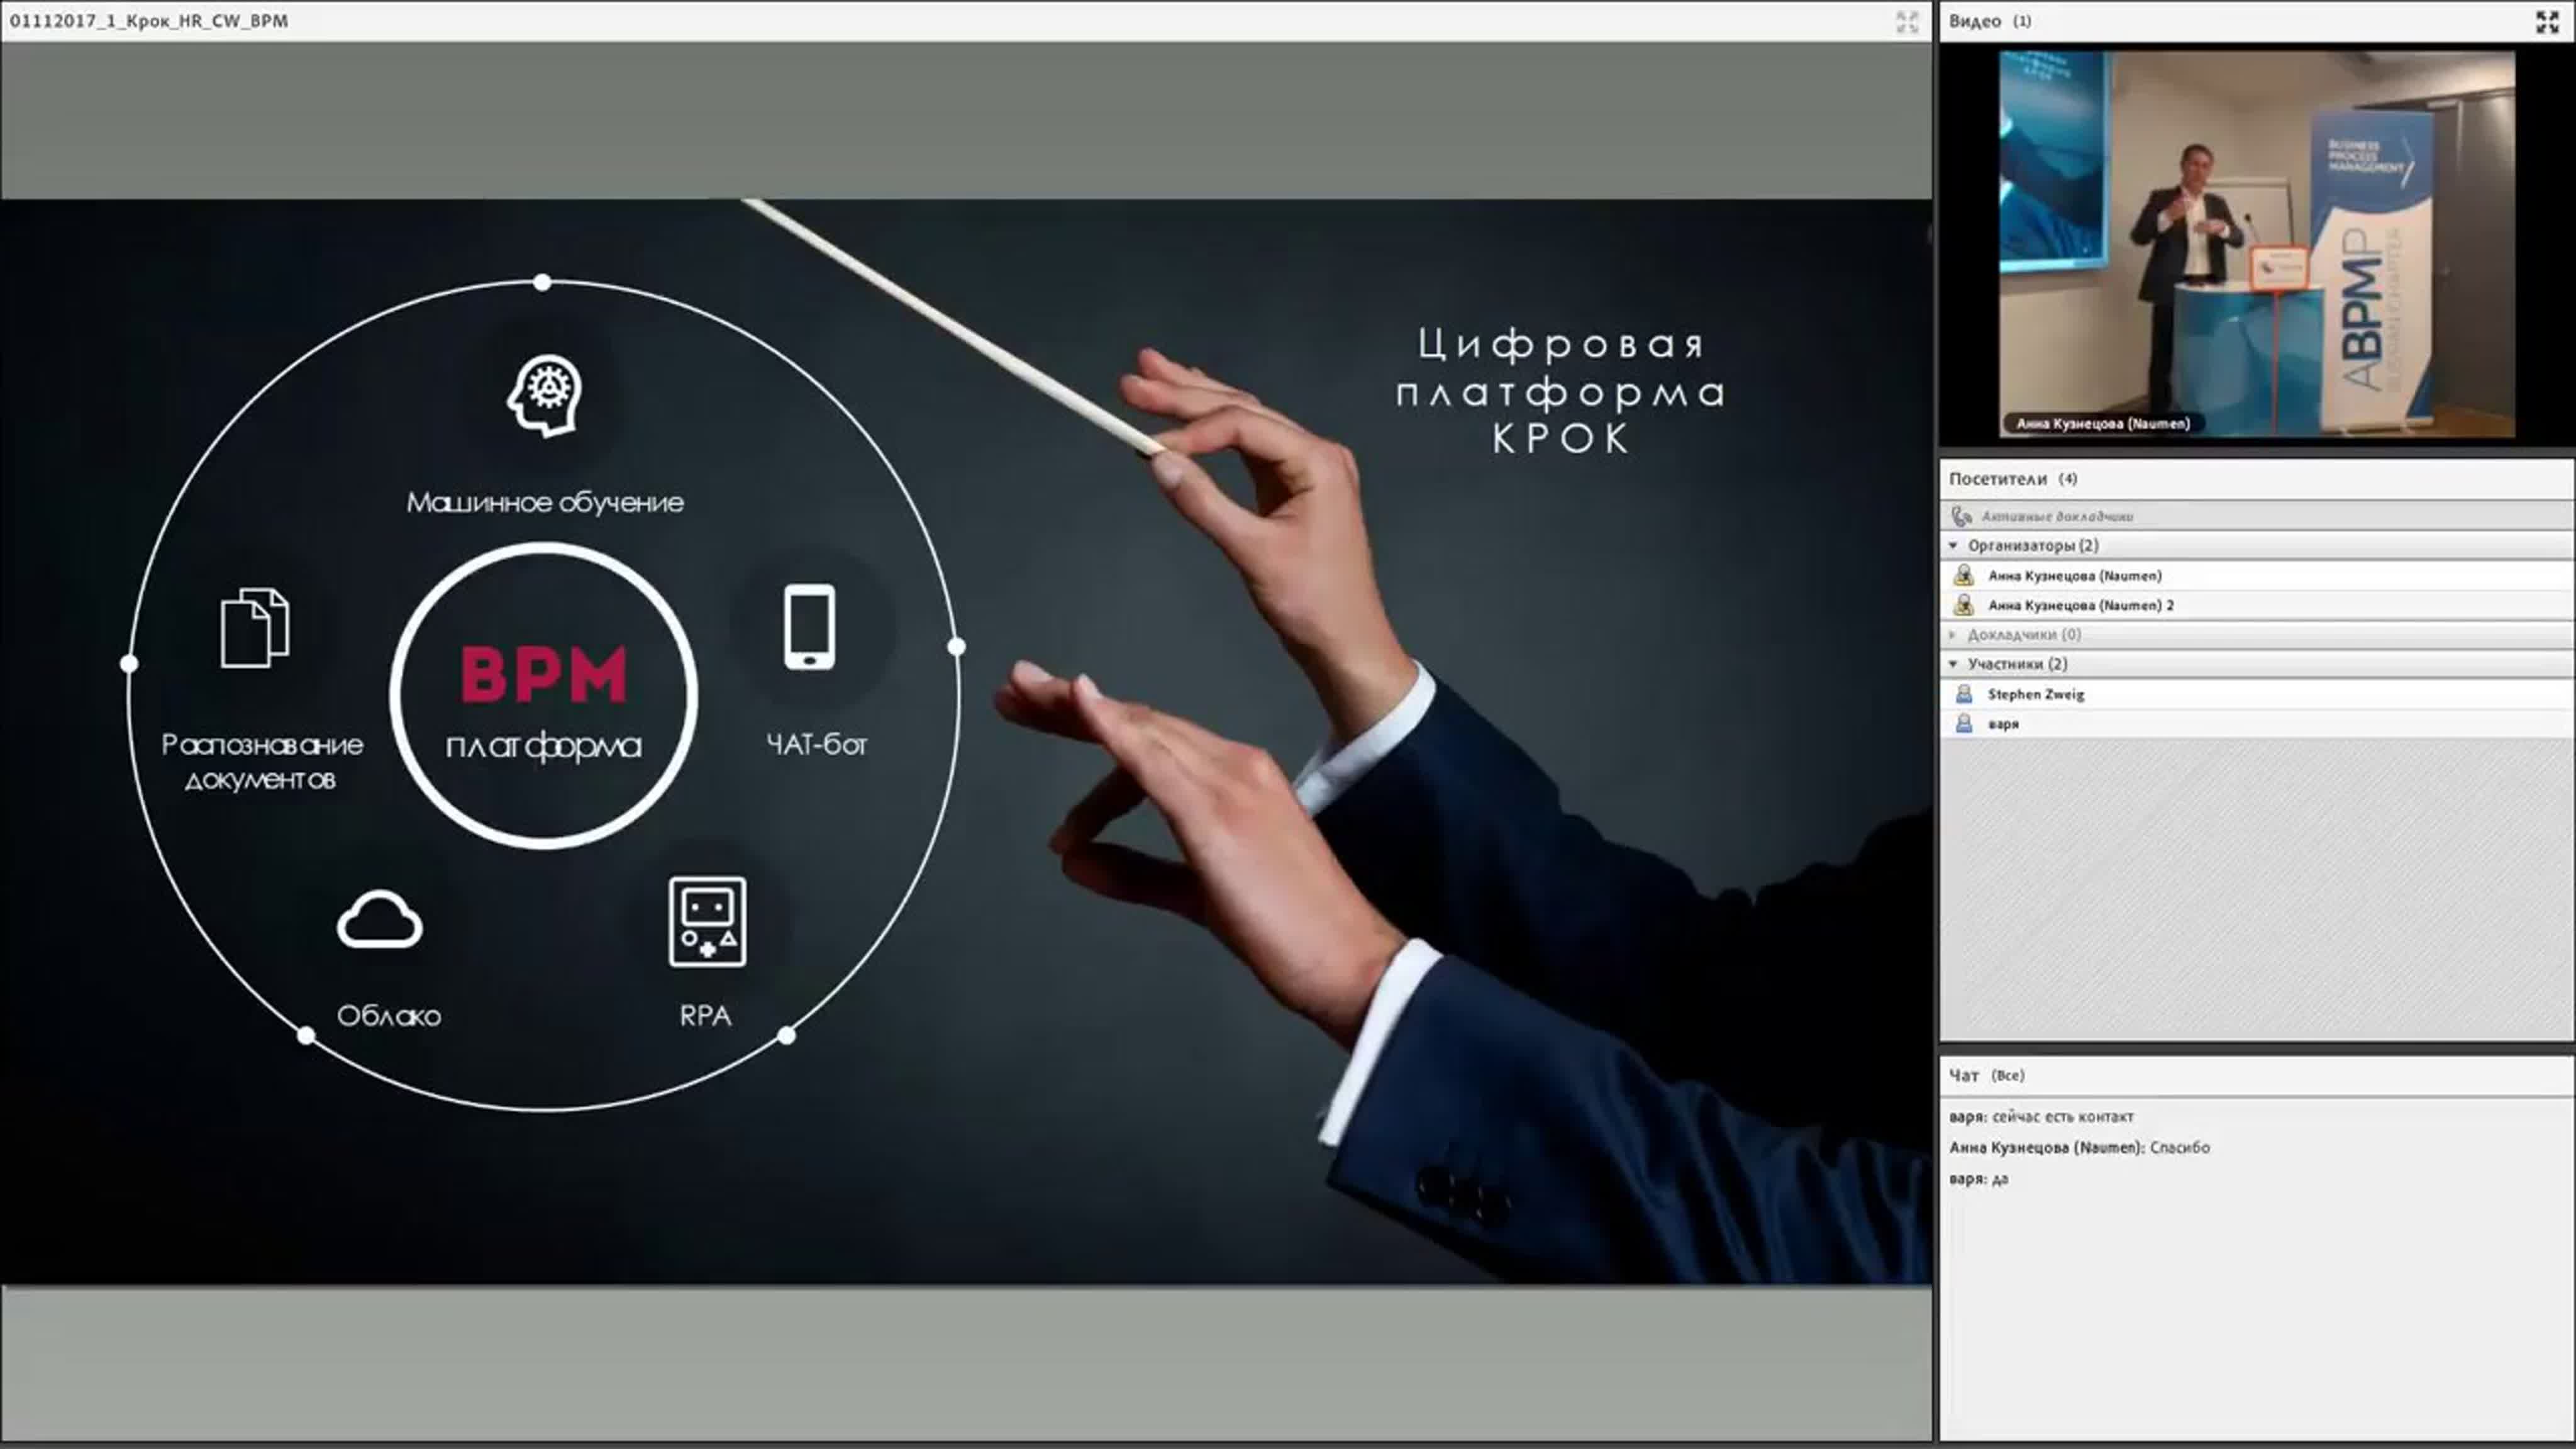2576x1449 pixels.
Task: Click the slide heading Цифровая платформа КРОК
Action: pos(1560,391)
